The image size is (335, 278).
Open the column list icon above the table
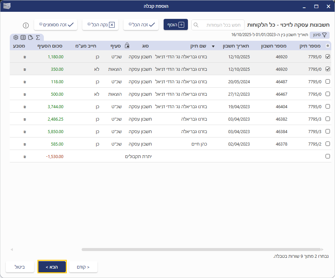click(23, 37)
